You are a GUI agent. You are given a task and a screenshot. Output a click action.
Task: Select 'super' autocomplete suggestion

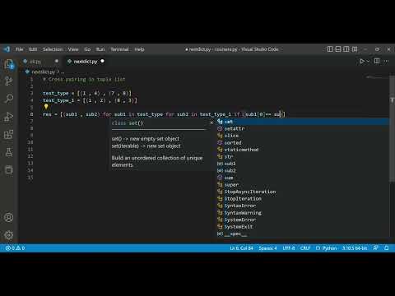point(302,184)
